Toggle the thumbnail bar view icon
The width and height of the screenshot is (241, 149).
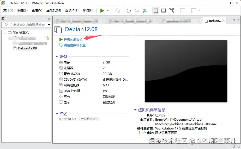(163, 11)
